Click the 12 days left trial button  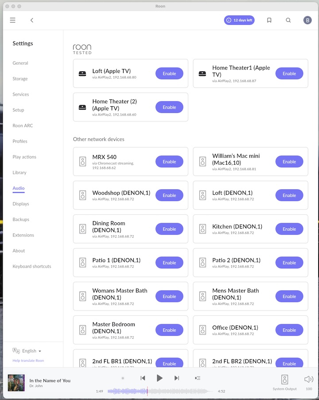(239, 20)
